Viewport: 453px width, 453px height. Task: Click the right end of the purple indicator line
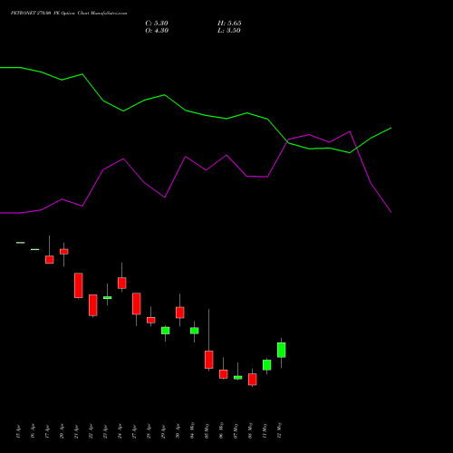(x=390, y=212)
